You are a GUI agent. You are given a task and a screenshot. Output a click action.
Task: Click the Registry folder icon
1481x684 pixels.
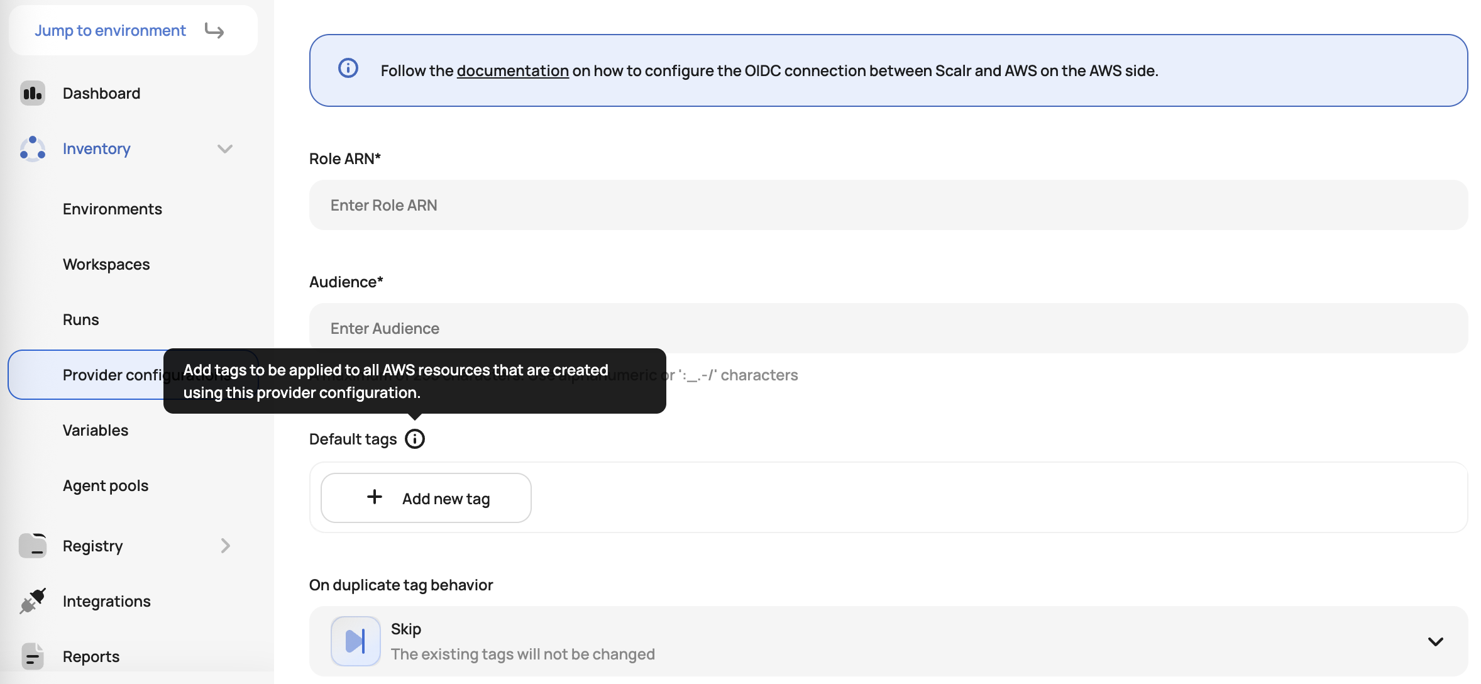click(33, 546)
